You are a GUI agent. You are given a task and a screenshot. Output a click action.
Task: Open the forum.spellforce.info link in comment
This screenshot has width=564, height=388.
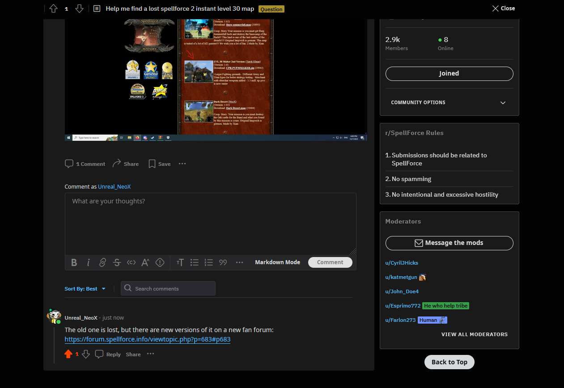pos(147,339)
